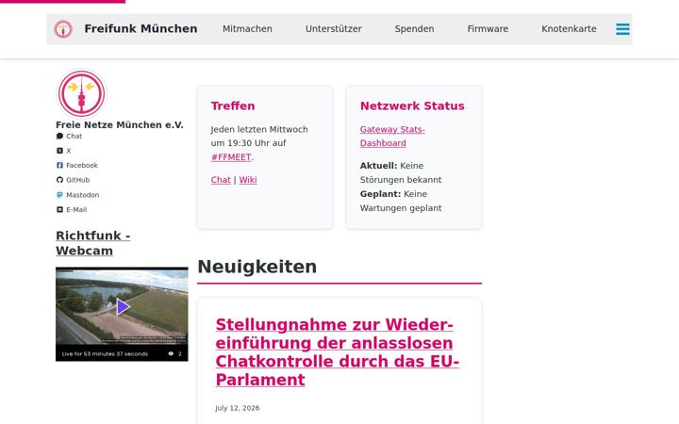Click the Freie Netze München e.V. title

(x=120, y=124)
